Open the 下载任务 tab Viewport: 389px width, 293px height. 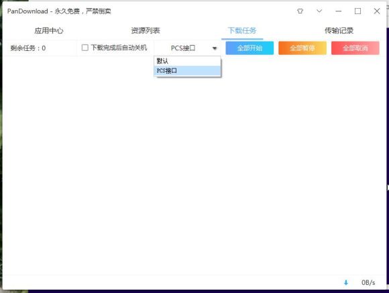(242, 31)
